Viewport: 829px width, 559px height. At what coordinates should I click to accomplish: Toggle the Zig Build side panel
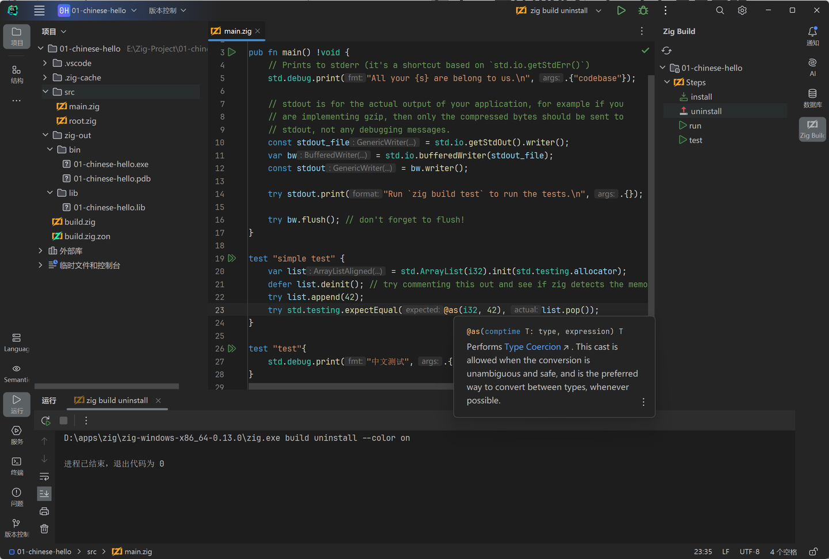pos(812,129)
